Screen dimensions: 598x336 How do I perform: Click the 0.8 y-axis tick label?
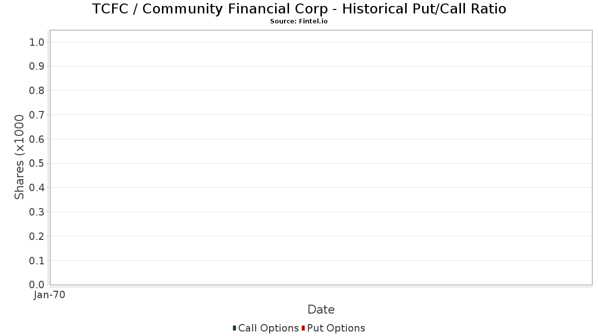pos(37,91)
